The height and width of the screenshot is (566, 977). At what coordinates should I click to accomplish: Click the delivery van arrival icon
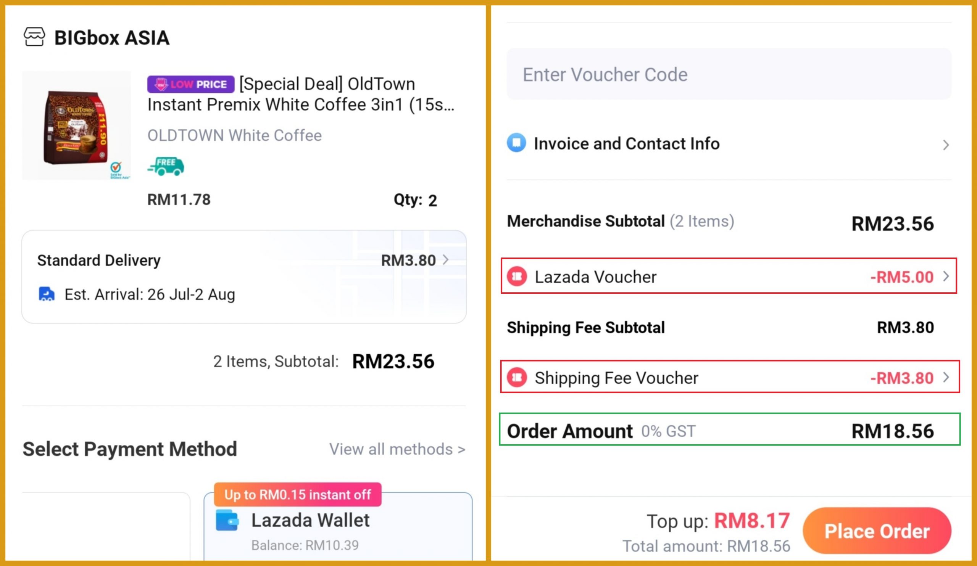[47, 294]
